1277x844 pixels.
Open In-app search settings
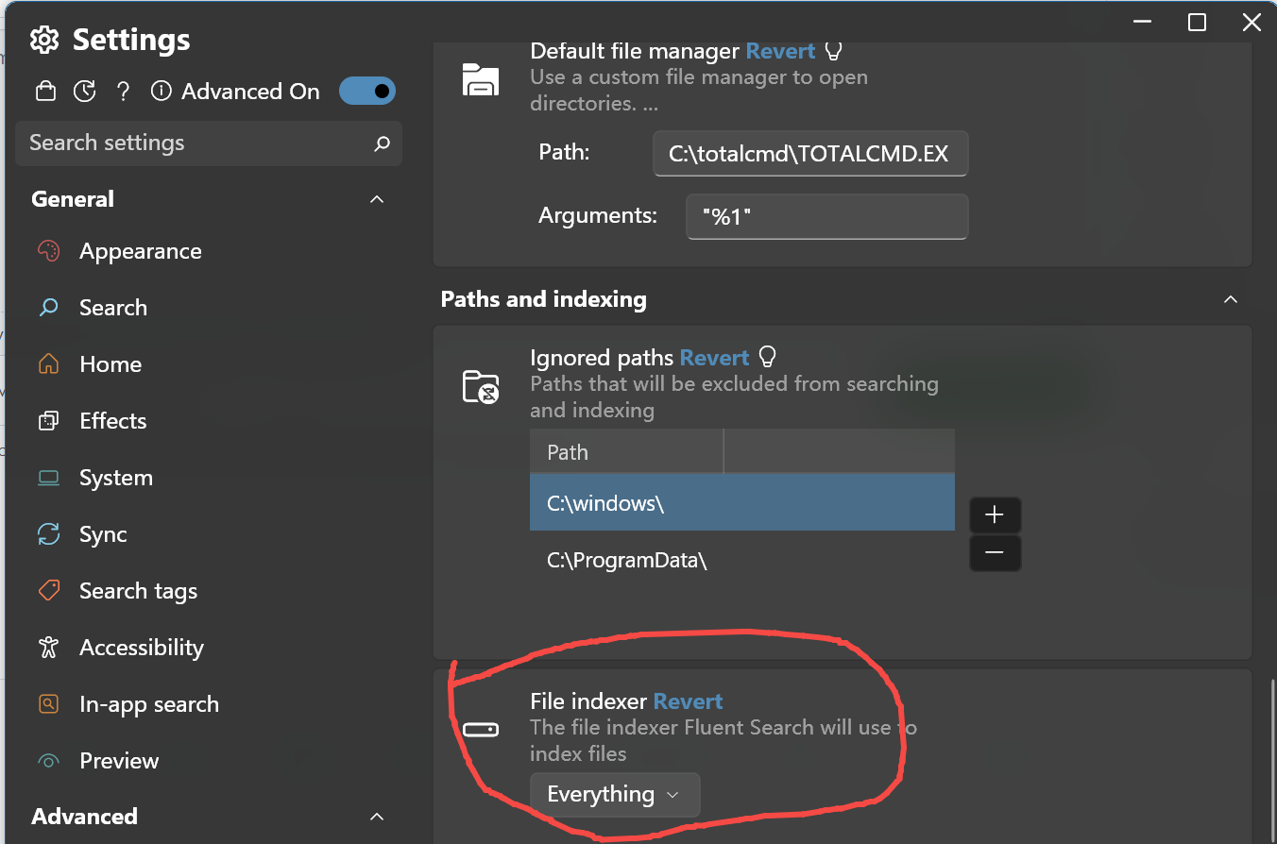[48, 703]
